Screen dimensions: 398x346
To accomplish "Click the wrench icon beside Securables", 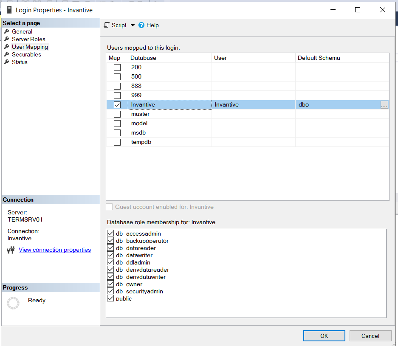I will click(7, 54).
